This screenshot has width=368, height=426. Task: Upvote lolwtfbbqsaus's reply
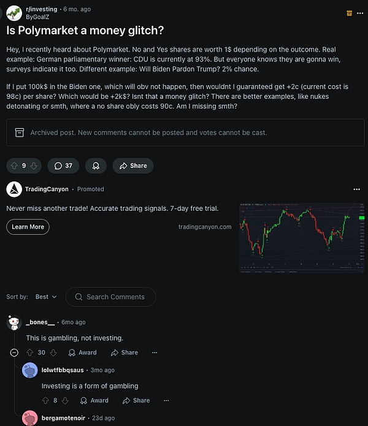coord(45,400)
